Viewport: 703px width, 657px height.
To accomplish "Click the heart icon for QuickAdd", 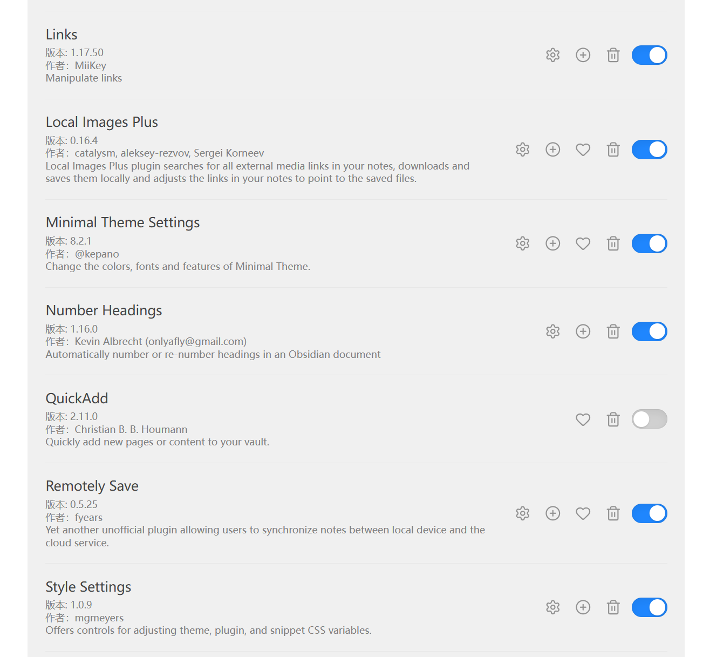I will click(x=583, y=419).
